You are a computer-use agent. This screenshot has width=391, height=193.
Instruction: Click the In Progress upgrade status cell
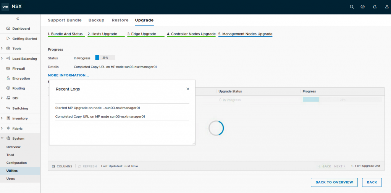(229, 100)
